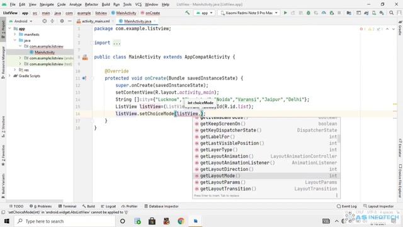The width and height of the screenshot is (403, 227).
Task: Open Chrome from the taskbar
Action: (181, 221)
